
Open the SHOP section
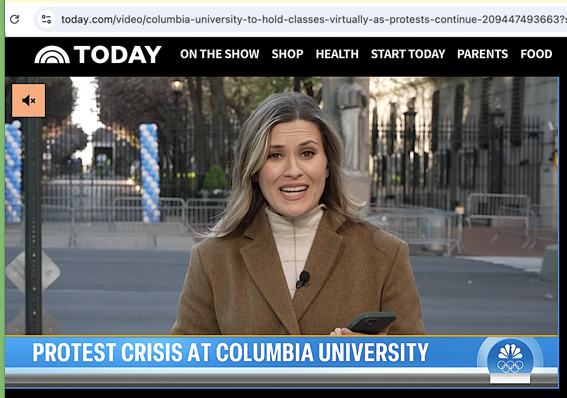click(287, 54)
